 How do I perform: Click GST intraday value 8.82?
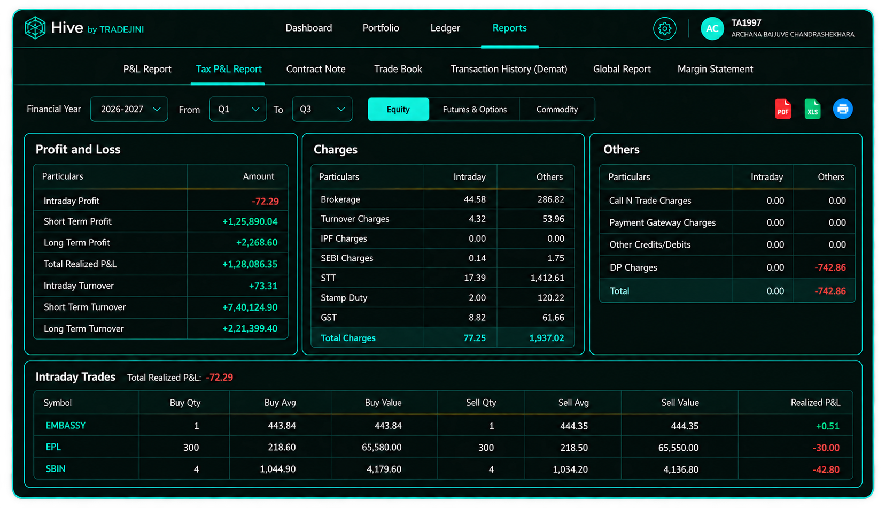(477, 317)
